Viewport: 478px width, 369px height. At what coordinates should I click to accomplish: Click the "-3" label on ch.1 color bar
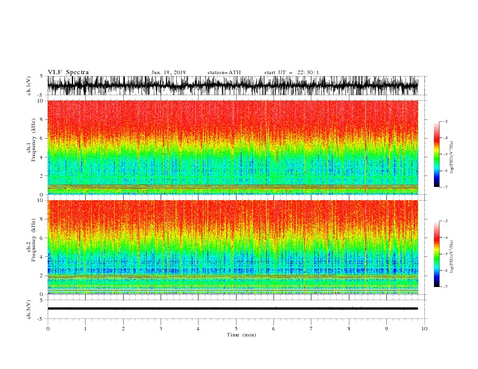(x=445, y=121)
